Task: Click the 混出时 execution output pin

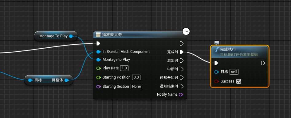Action: tap(182, 61)
